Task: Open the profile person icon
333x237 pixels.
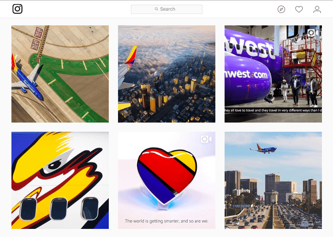Action: [x=317, y=9]
